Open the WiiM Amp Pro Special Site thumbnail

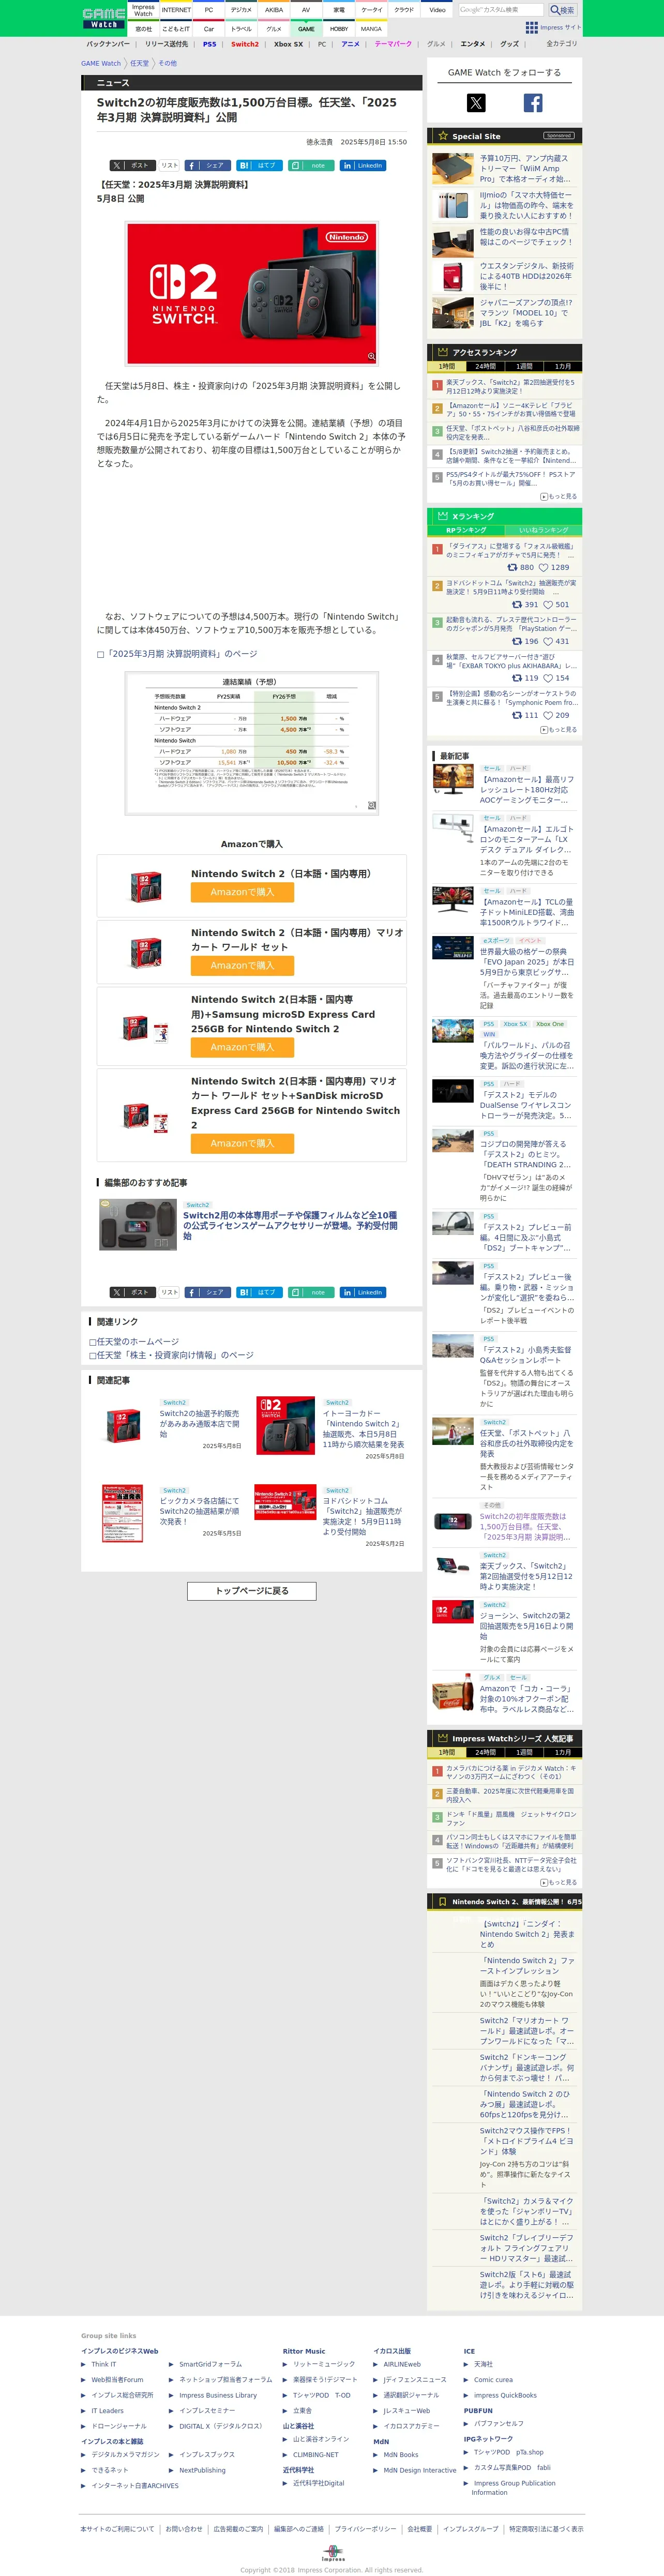pos(453,169)
